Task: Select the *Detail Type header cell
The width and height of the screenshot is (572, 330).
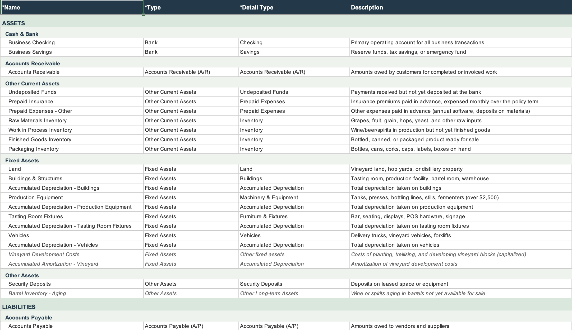Action: [294, 7]
